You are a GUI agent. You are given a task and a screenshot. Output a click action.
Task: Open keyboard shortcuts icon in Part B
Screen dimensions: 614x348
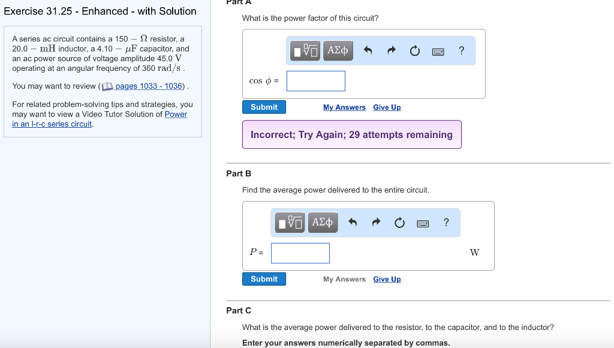pyautogui.click(x=423, y=223)
